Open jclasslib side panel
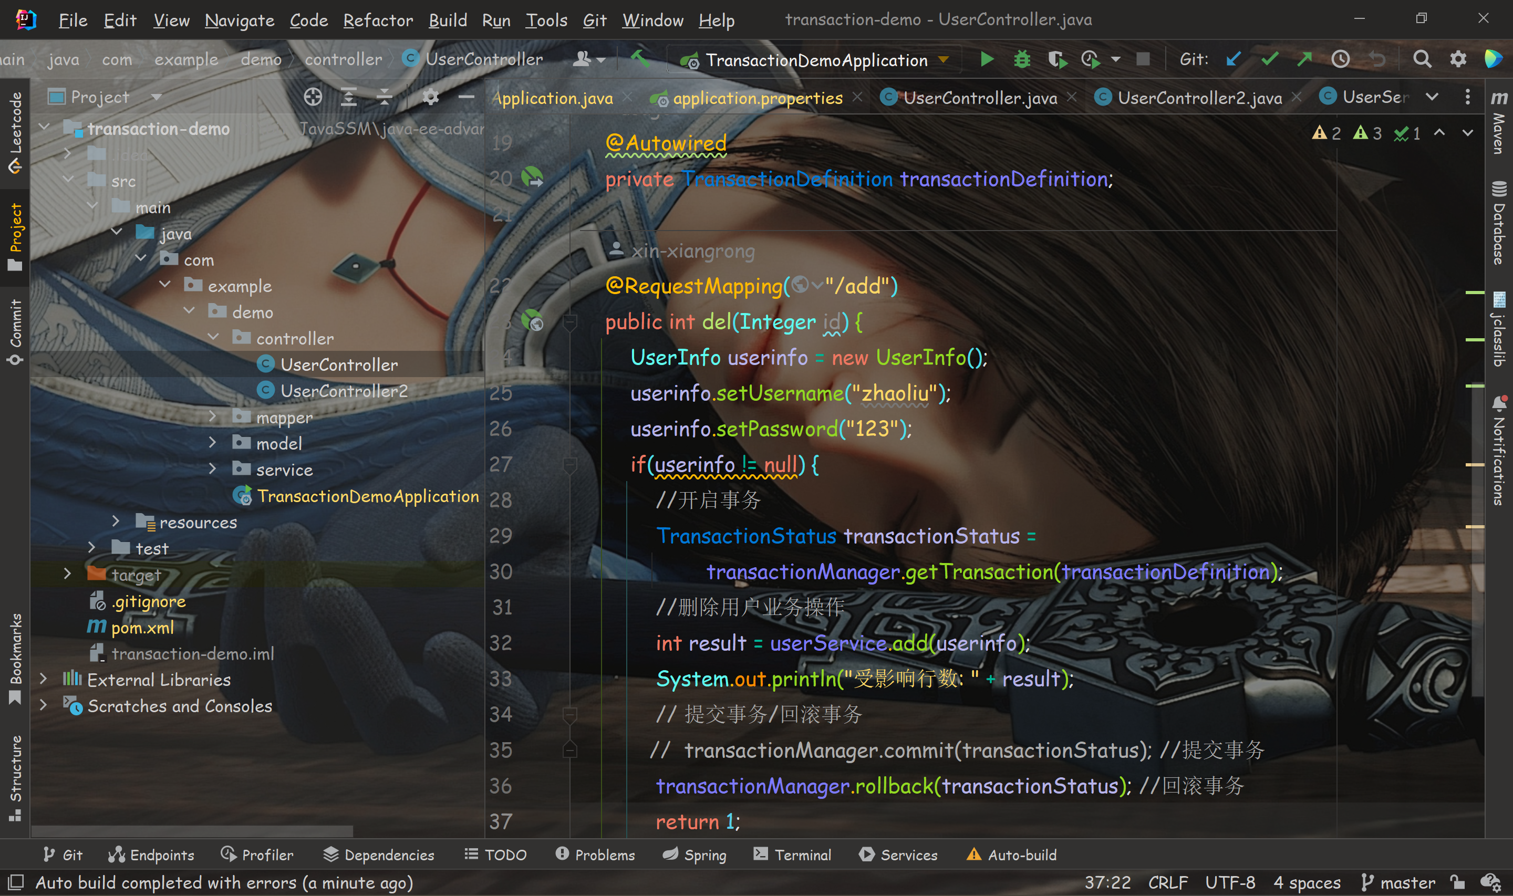The image size is (1513, 896). tap(1498, 329)
